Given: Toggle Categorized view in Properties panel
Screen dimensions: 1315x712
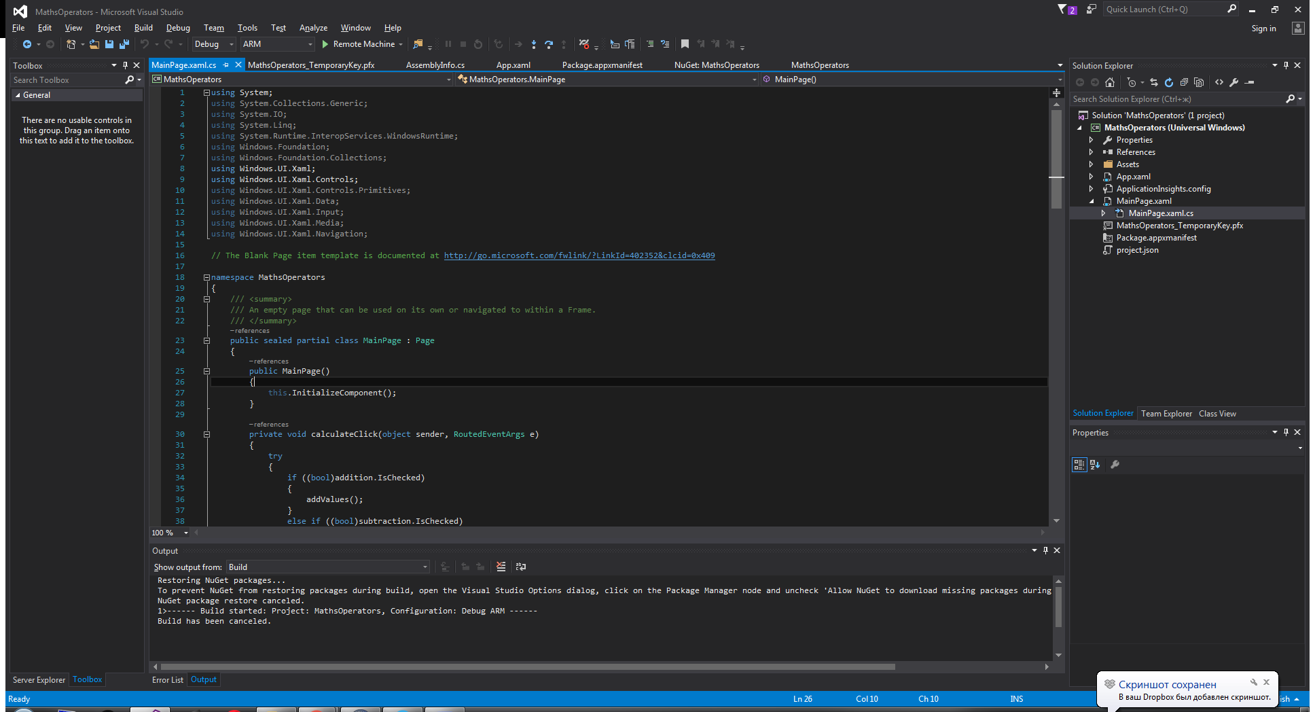Looking at the screenshot, I should coord(1079,465).
